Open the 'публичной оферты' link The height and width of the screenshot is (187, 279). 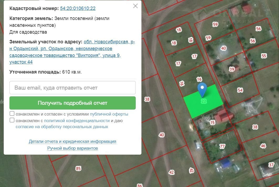pos(109,114)
